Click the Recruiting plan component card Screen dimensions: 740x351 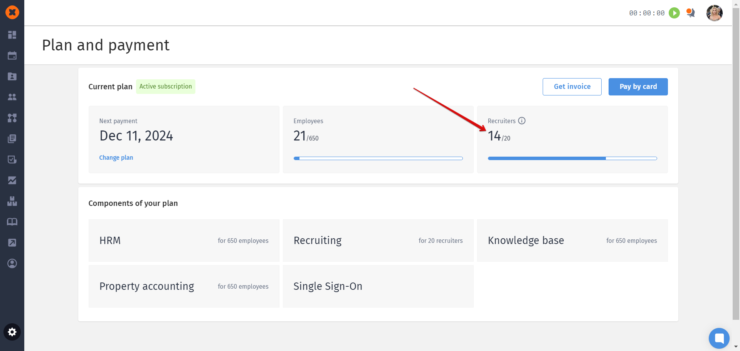coord(378,241)
